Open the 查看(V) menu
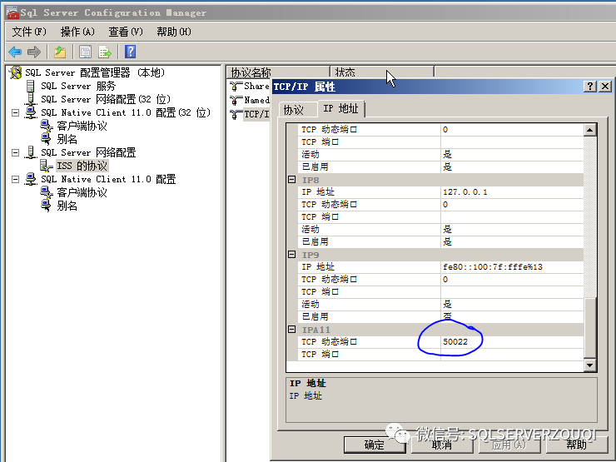This screenshot has height=462, width=616. tap(126, 32)
